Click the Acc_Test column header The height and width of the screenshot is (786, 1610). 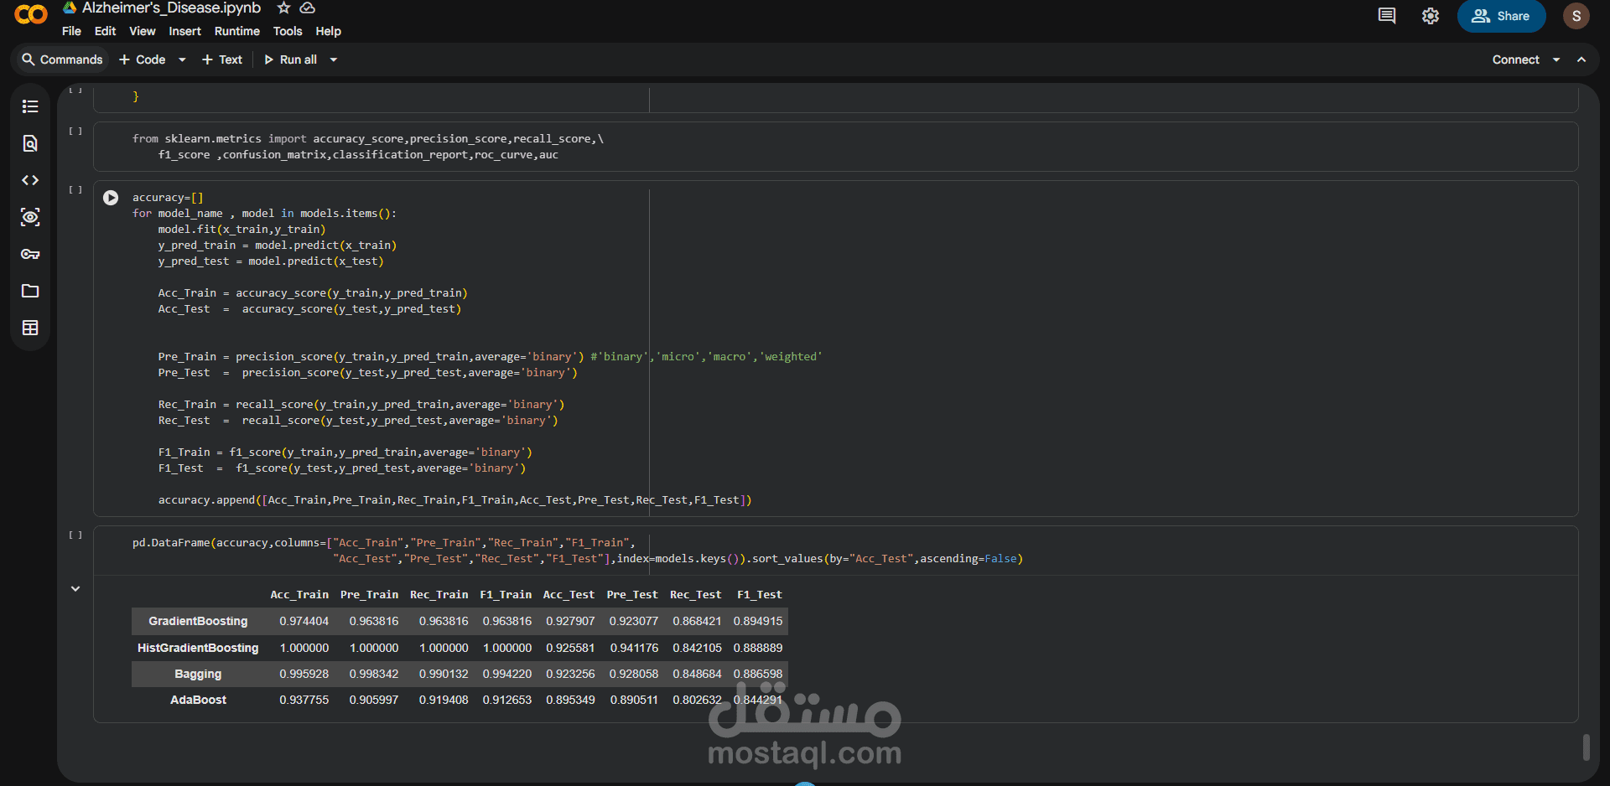pos(569,595)
